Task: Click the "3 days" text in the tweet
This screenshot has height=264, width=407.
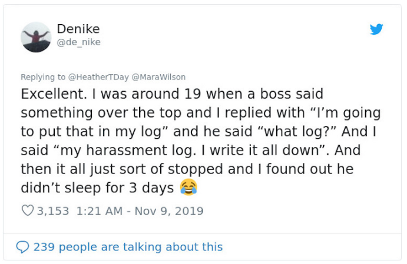Action: tap(155, 189)
